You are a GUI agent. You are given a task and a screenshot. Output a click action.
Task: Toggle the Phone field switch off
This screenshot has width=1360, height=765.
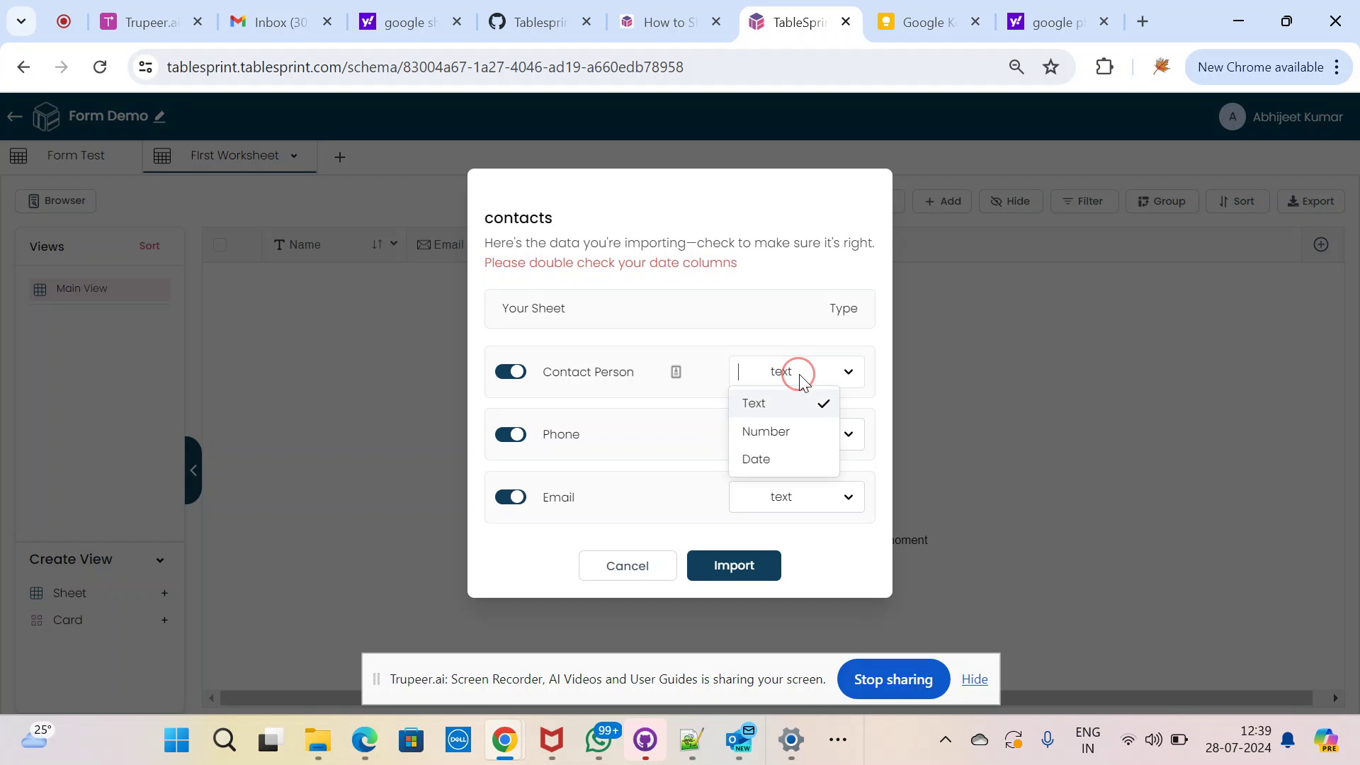(x=511, y=434)
